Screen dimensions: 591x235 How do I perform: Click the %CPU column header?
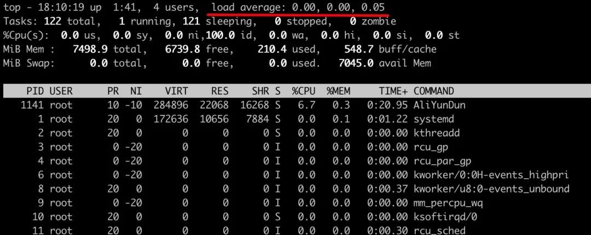coord(303,91)
